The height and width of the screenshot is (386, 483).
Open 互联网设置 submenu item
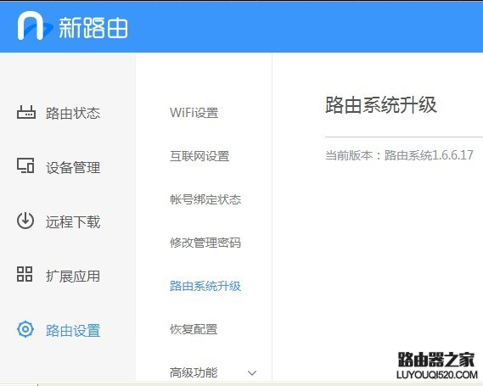[x=199, y=156]
